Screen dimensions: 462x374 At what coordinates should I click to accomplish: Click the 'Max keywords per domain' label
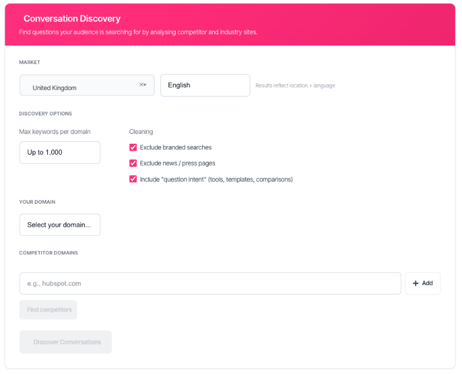coord(55,132)
